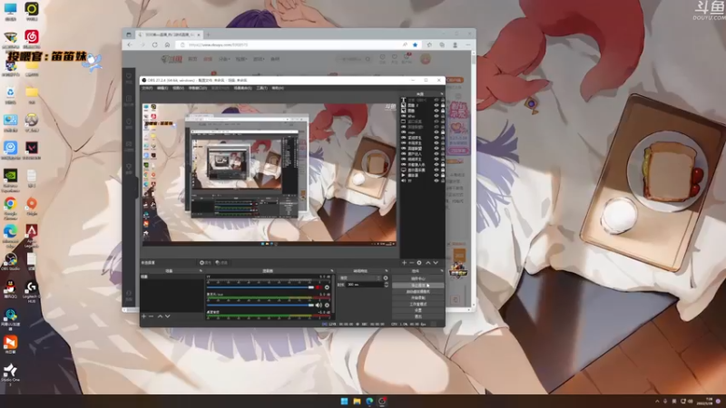The image size is (726, 408).
Task: Add a new scene with the plus icon
Action: pos(144,316)
